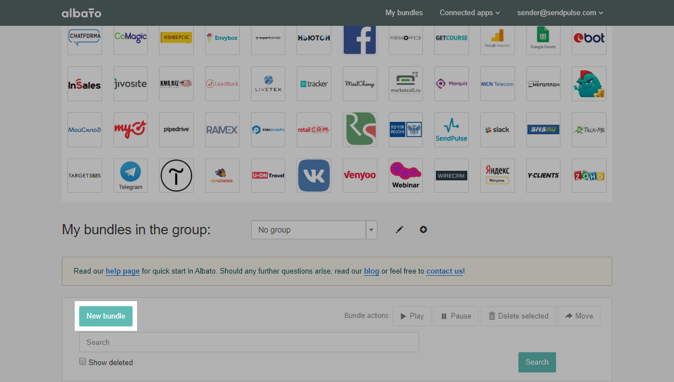
Task: Select the SendPulse app tile
Action: point(452,130)
